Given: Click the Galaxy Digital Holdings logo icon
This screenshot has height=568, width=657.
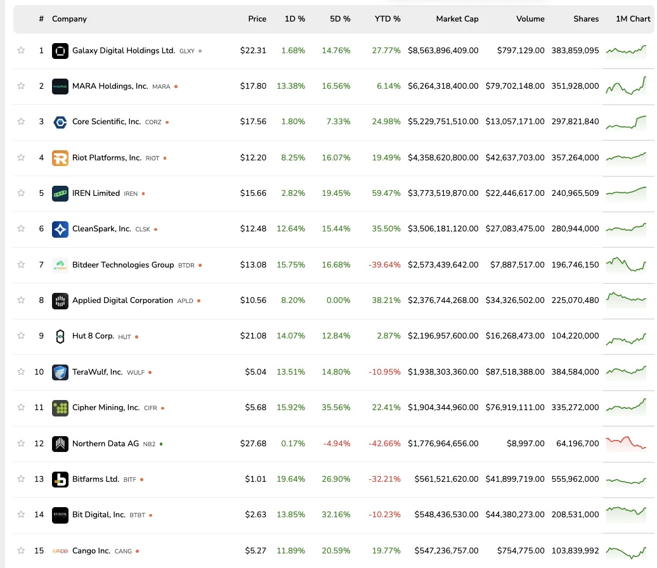Looking at the screenshot, I should pos(60,51).
